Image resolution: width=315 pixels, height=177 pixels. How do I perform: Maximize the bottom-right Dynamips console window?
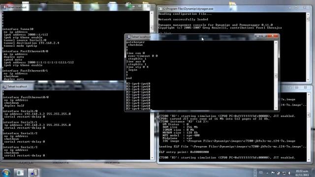coord(297,88)
